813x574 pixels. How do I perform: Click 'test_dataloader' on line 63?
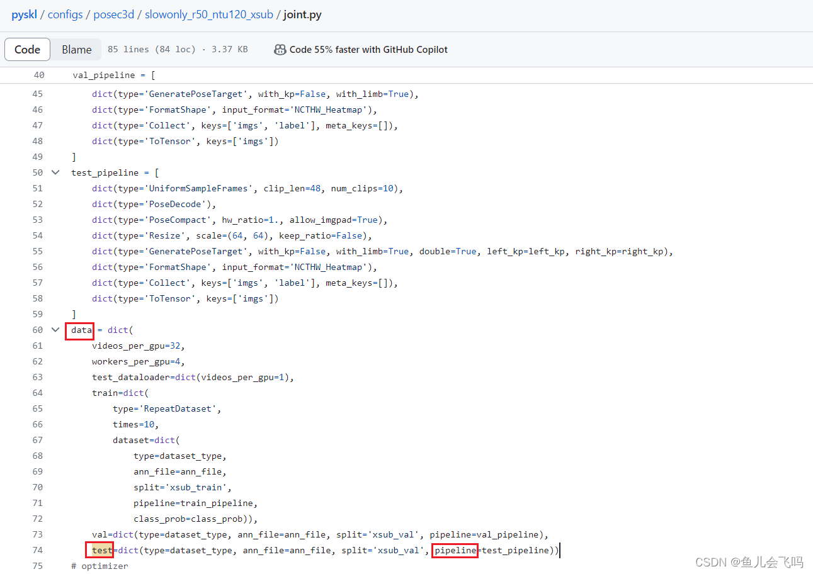[131, 377]
